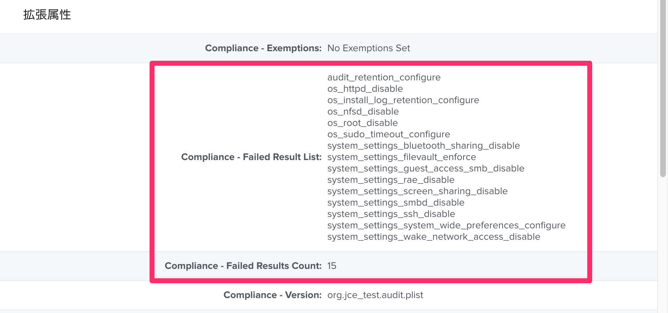Click audit_retention_configure entry
The image size is (668, 313).
[384, 78]
